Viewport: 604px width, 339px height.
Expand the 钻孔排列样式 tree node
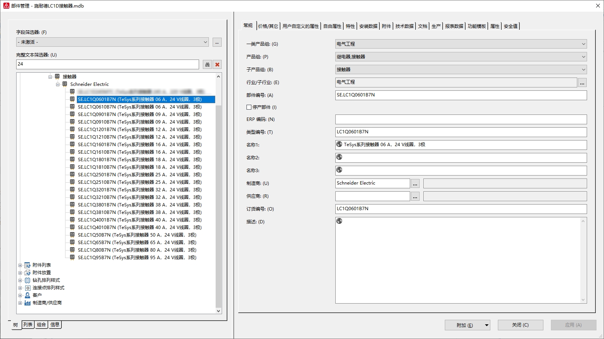click(20, 280)
